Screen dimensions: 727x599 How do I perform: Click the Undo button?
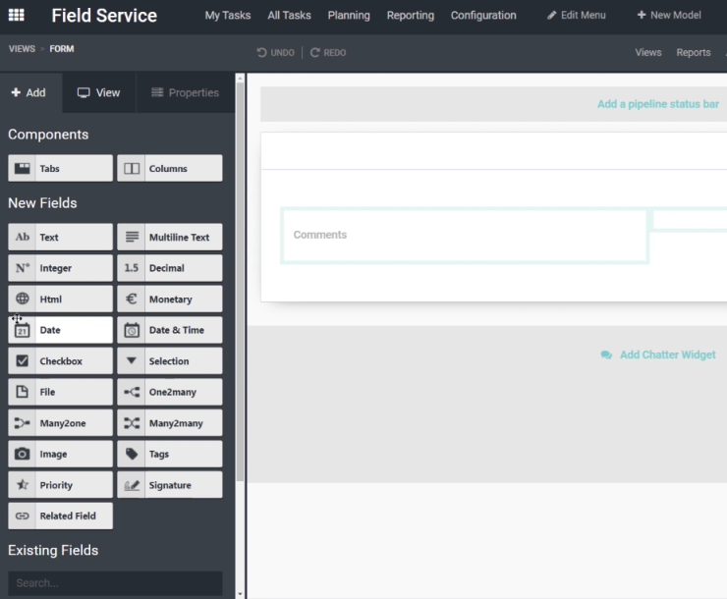point(276,52)
